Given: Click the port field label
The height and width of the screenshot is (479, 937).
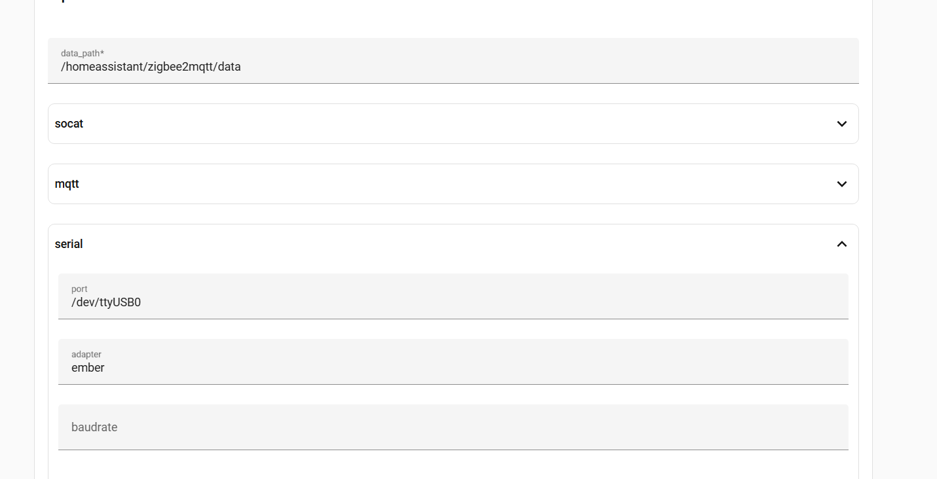Looking at the screenshot, I should coord(79,289).
